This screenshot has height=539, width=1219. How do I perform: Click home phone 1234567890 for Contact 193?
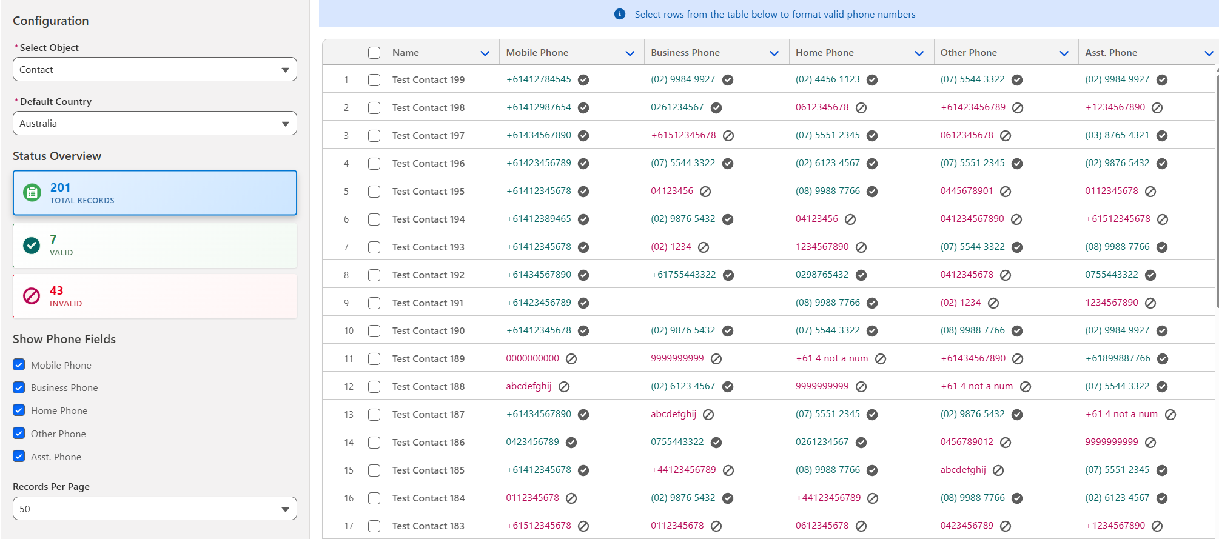tap(822, 247)
